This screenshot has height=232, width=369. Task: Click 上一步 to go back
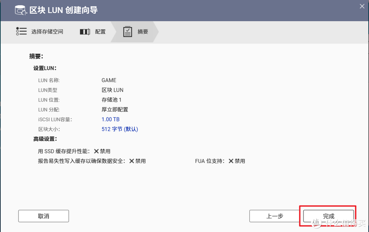(x=275, y=216)
